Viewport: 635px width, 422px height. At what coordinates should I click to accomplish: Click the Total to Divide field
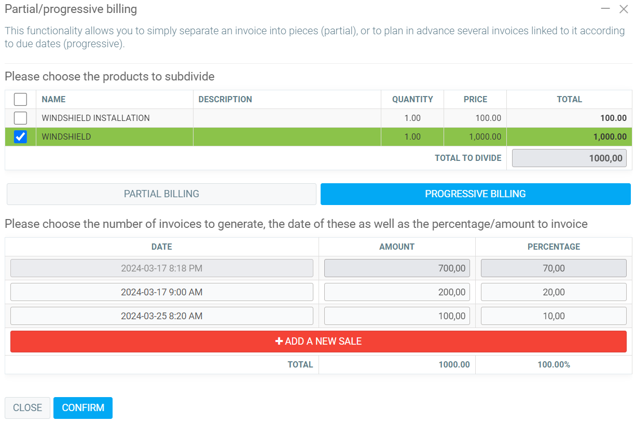[x=569, y=158]
